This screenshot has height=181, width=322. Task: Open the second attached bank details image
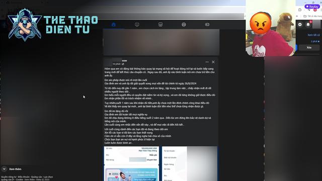(x=190, y=163)
